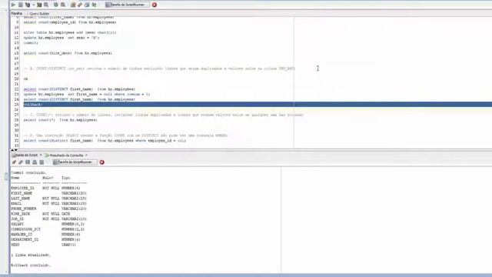Viewport: 492px width, 277px height.
Task: Click the COUNT(DISTINCT) comment on line 18
Action: coord(159,68)
